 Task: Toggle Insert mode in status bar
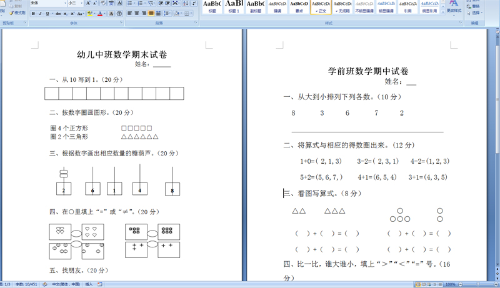[x=89, y=284]
